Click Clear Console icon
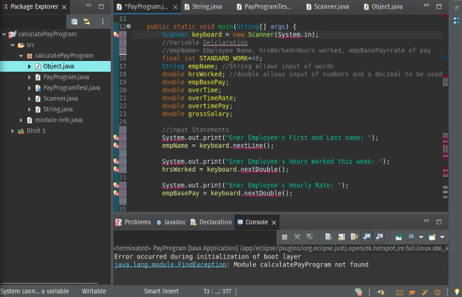 (329, 237)
